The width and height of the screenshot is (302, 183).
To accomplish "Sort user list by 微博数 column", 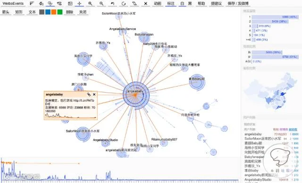I will pyautogui.click(x=284, y=129).
